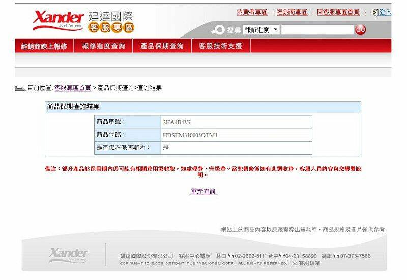Image resolution: width=407 pixels, height=280 pixels.
Task: Click the login door icon beside 登入
Action: point(374,12)
